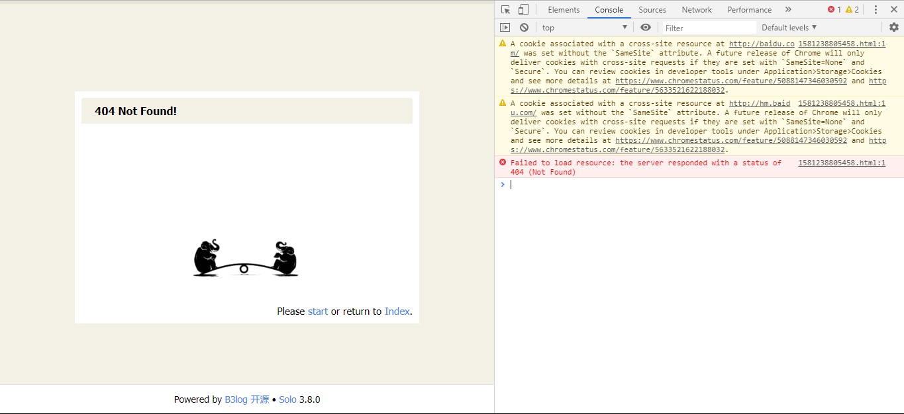
Task: Open the B3log footer link
Action: click(236, 399)
